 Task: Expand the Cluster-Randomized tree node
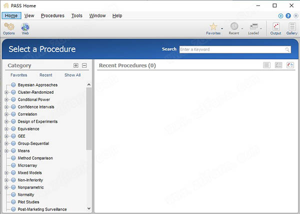pyautogui.click(x=6, y=92)
